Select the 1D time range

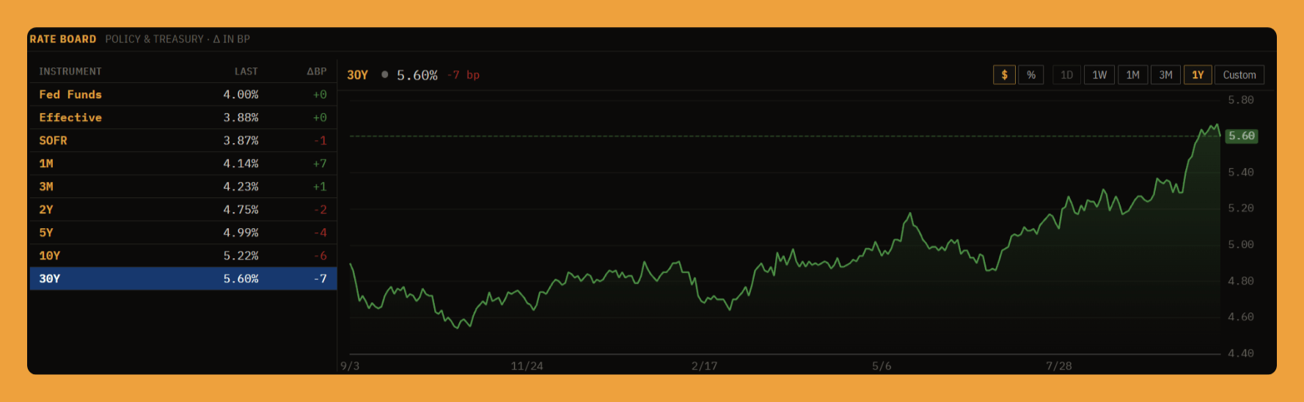(1066, 75)
